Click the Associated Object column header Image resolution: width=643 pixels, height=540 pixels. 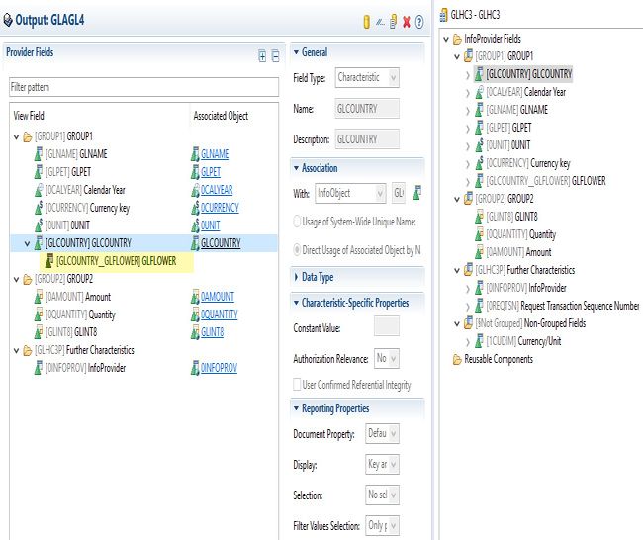click(x=221, y=116)
